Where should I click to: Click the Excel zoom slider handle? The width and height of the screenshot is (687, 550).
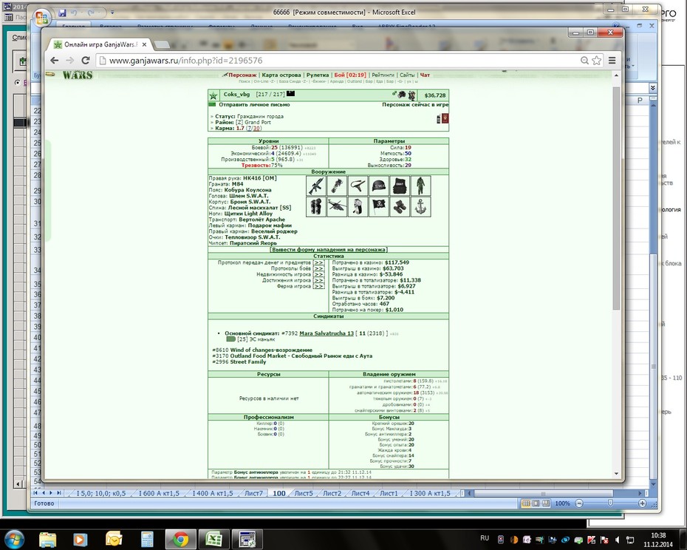[x=610, y=503]
